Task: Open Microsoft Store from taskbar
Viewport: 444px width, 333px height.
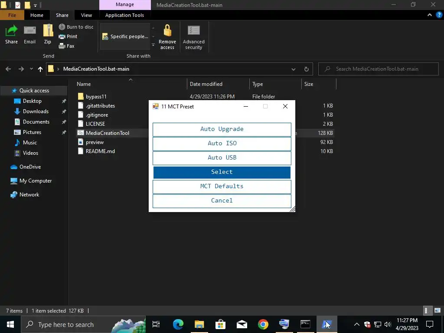Action: 221,324
